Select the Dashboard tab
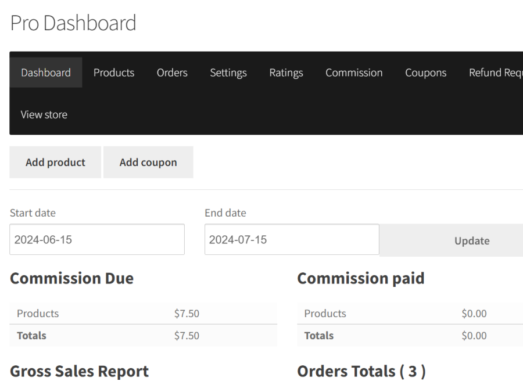The image size is (523, 392). (x=46, y=72)
